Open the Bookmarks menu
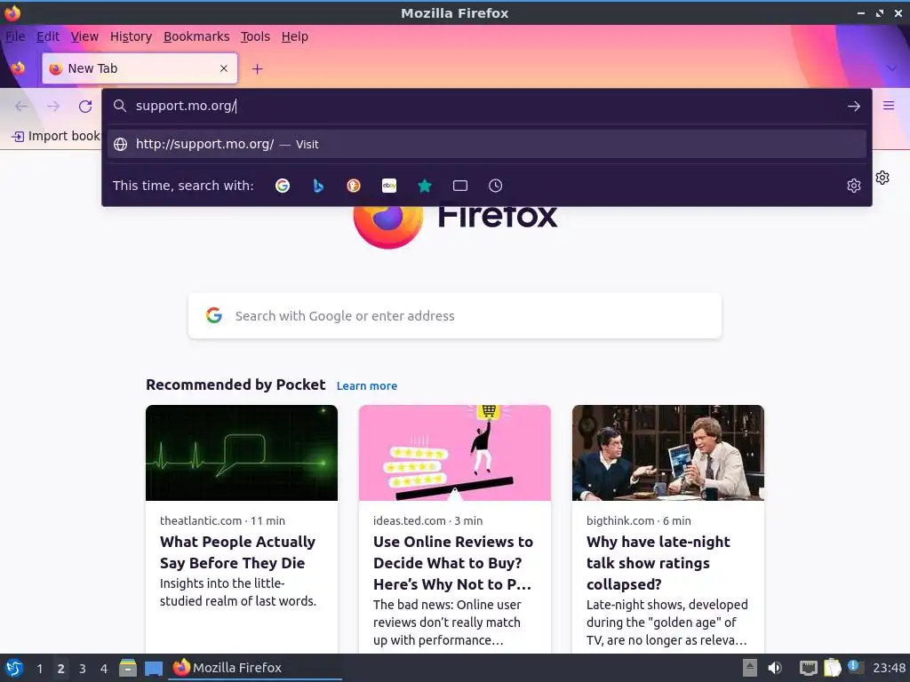This screenshot has height=682, width=910. click(x=196, y=36)
